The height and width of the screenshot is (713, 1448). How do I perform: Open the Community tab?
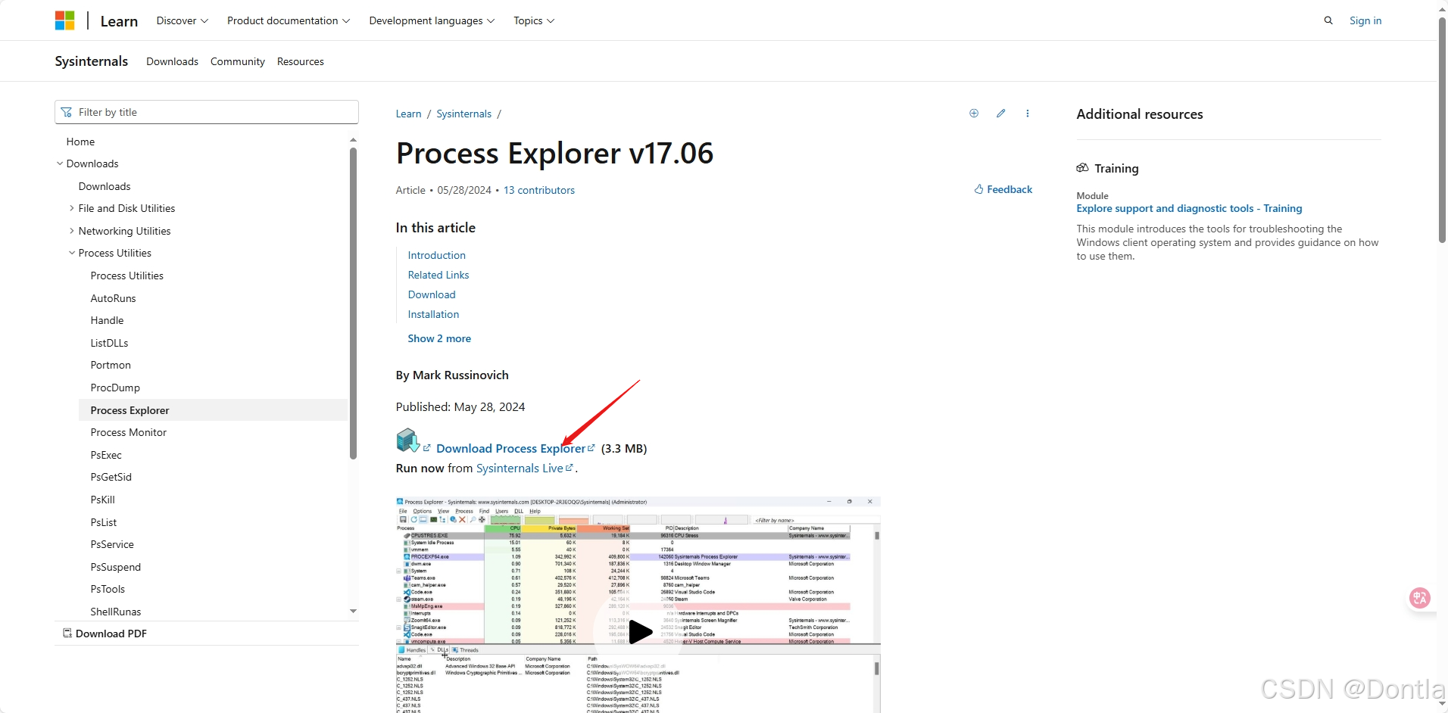(238, 61)
